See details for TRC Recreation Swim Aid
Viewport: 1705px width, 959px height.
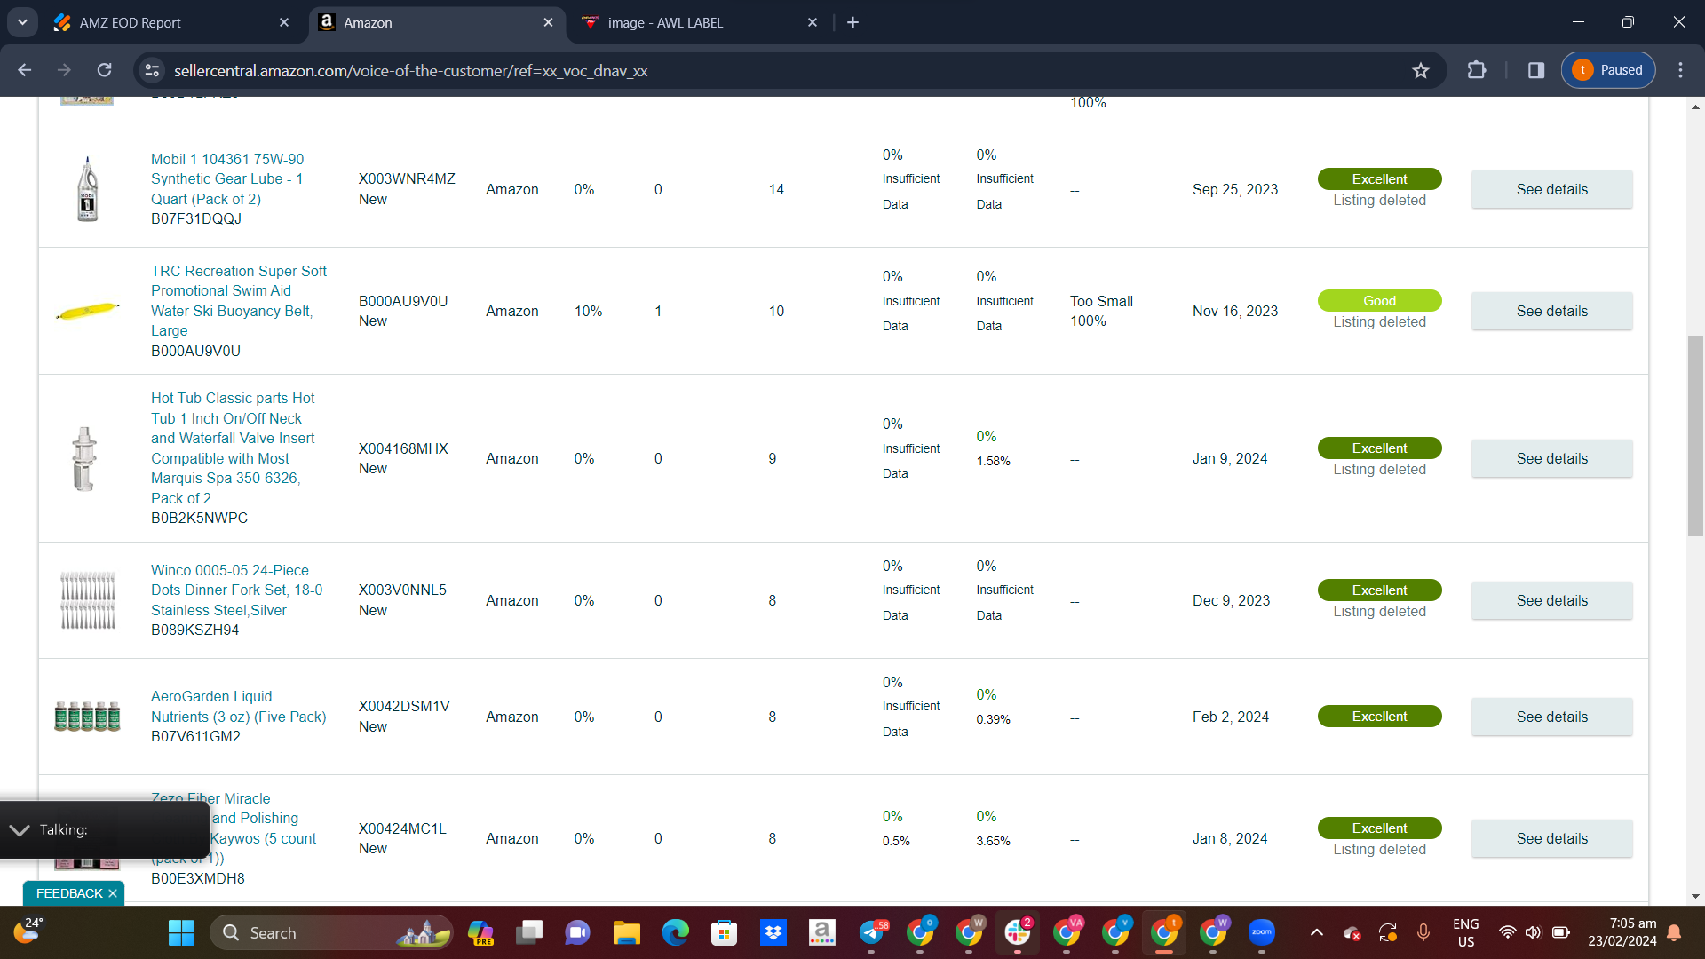(1551, 311)
